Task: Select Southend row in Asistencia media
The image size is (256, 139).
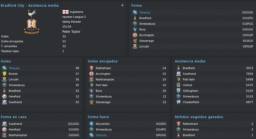Action: pyautogui.click(x=215, y=74)
